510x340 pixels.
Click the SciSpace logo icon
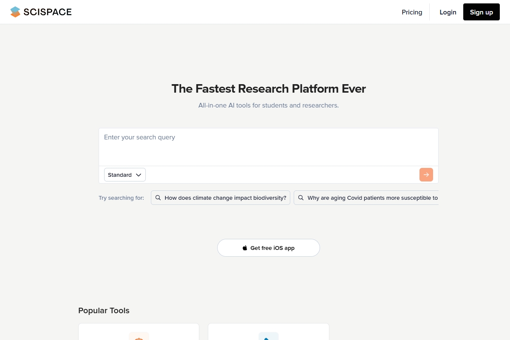click(x=15, y=12)
